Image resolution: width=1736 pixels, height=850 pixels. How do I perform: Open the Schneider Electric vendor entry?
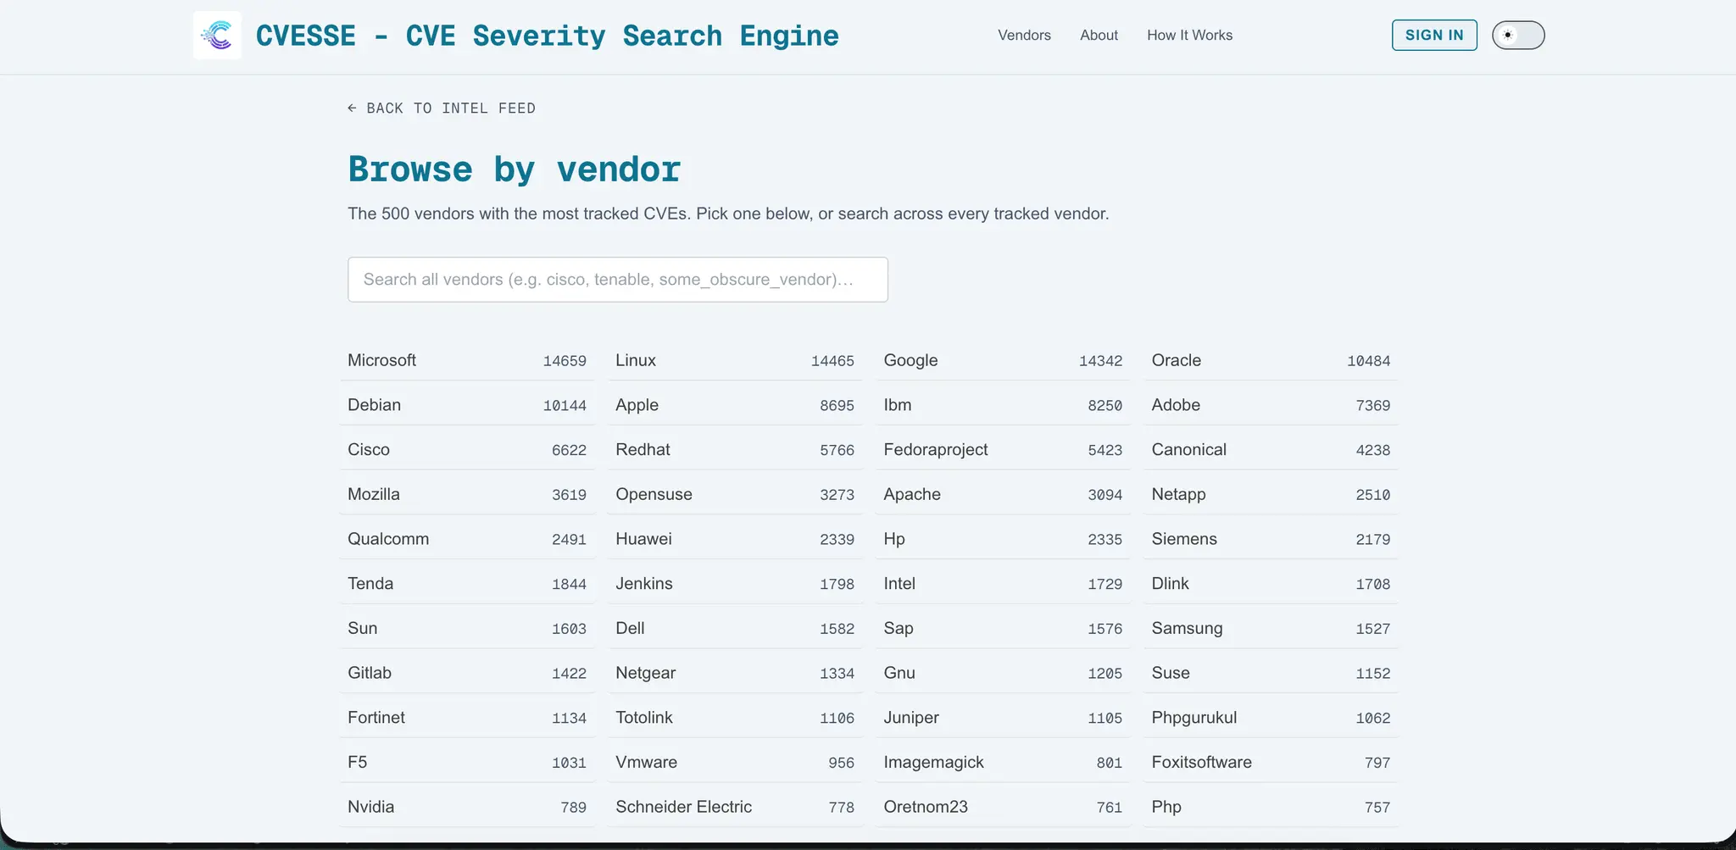pos(735,808)
